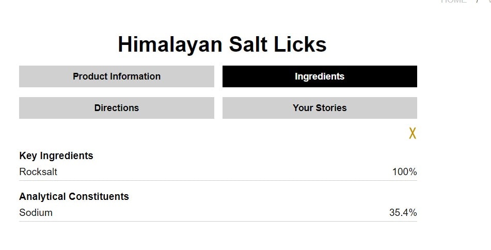
Task: Select the Rocksalt ingredient label
Action: (38, 172)
